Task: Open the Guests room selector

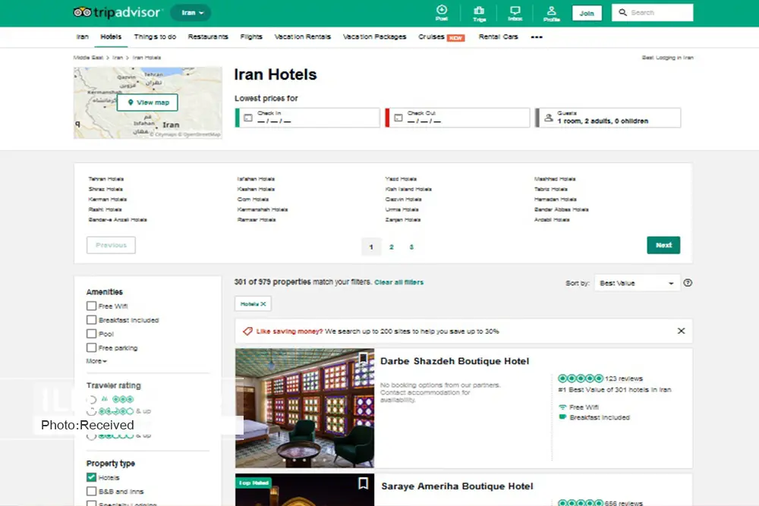Action: point(608,118)
